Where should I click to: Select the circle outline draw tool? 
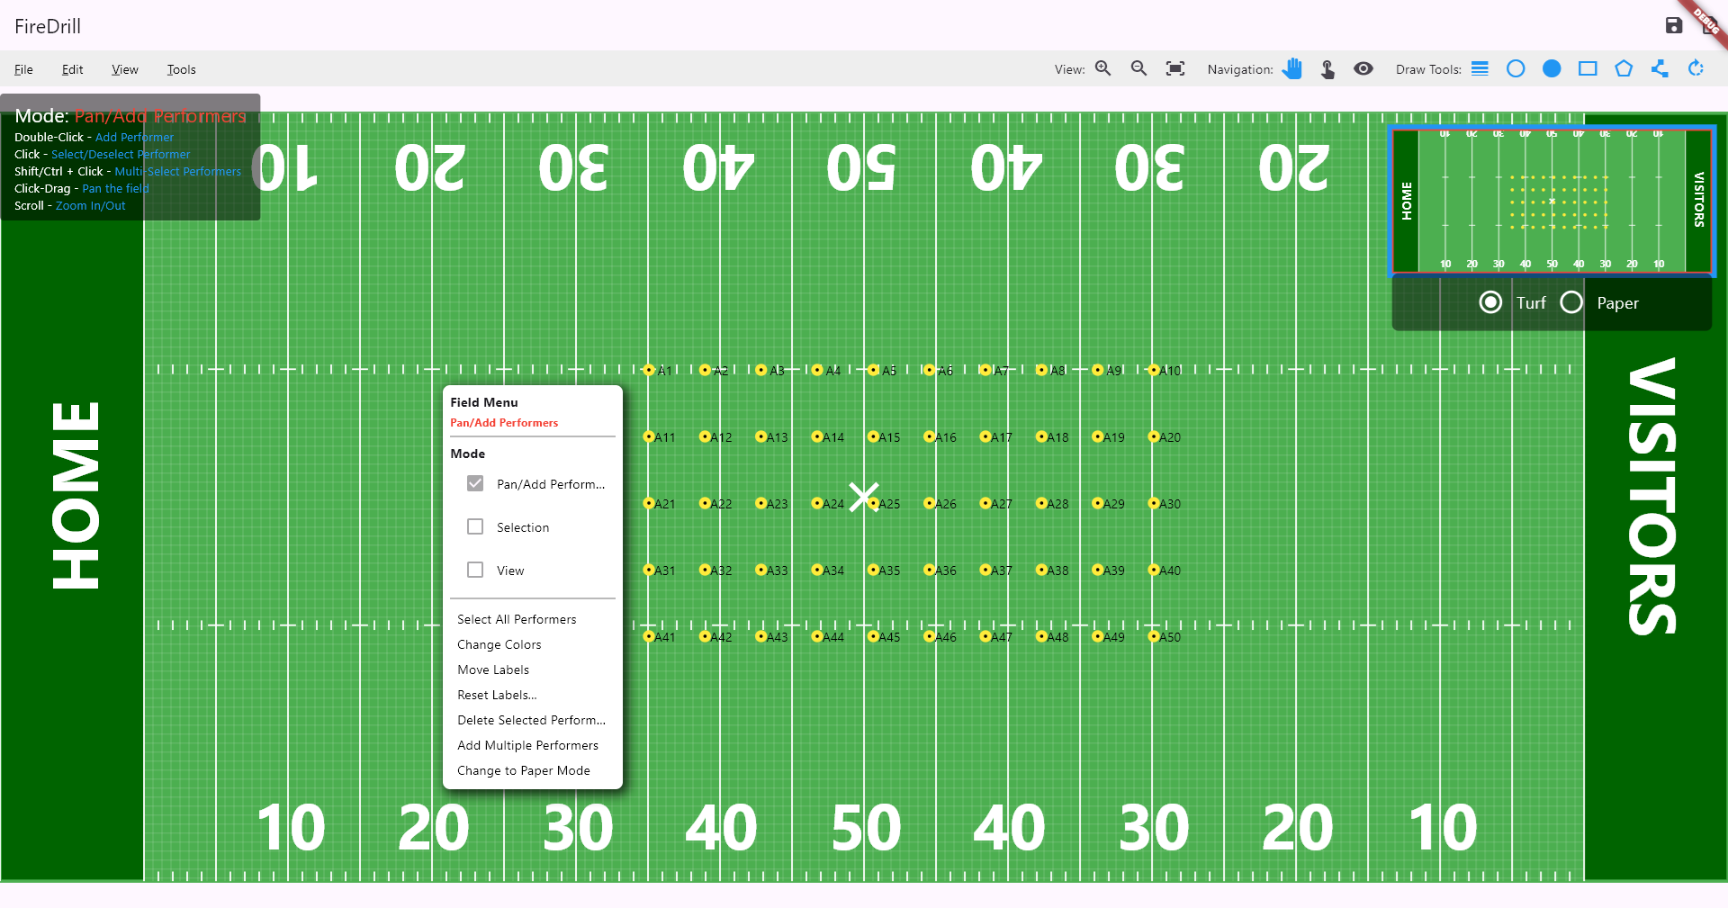[x=1516, y=68]
